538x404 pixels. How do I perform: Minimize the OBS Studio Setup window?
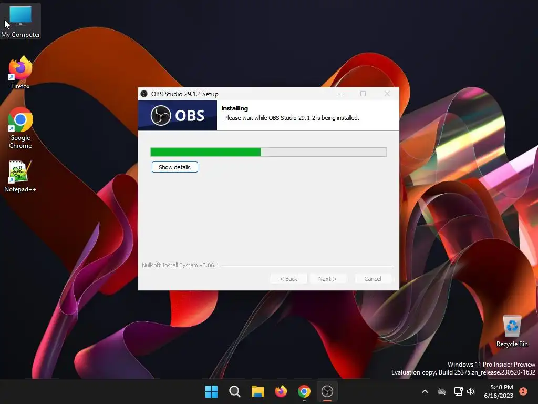coord(339,94)
